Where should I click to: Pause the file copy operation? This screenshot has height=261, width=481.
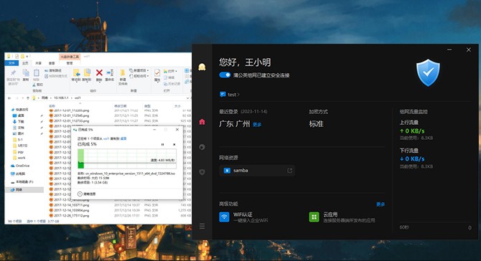click(162, 144)
